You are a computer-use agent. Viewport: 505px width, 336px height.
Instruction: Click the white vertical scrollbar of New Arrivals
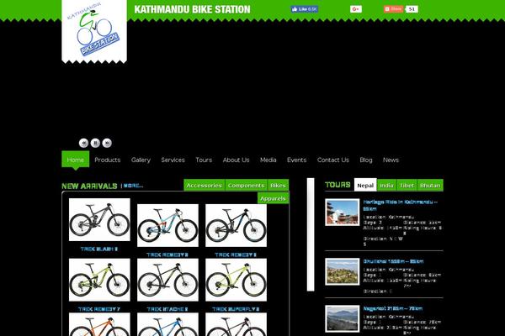tap(311, 234)
